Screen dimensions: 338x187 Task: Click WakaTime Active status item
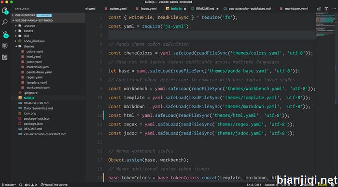54,185
